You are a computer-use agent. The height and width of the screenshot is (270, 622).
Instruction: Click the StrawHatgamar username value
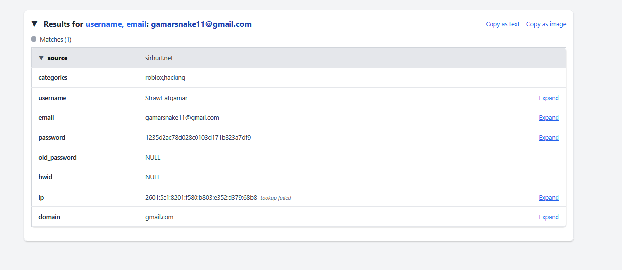(166, 98)
